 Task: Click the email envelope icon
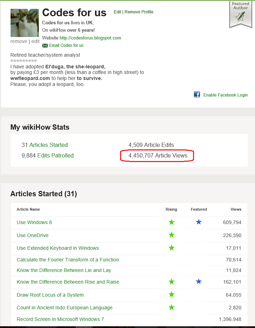coord(45,45)
